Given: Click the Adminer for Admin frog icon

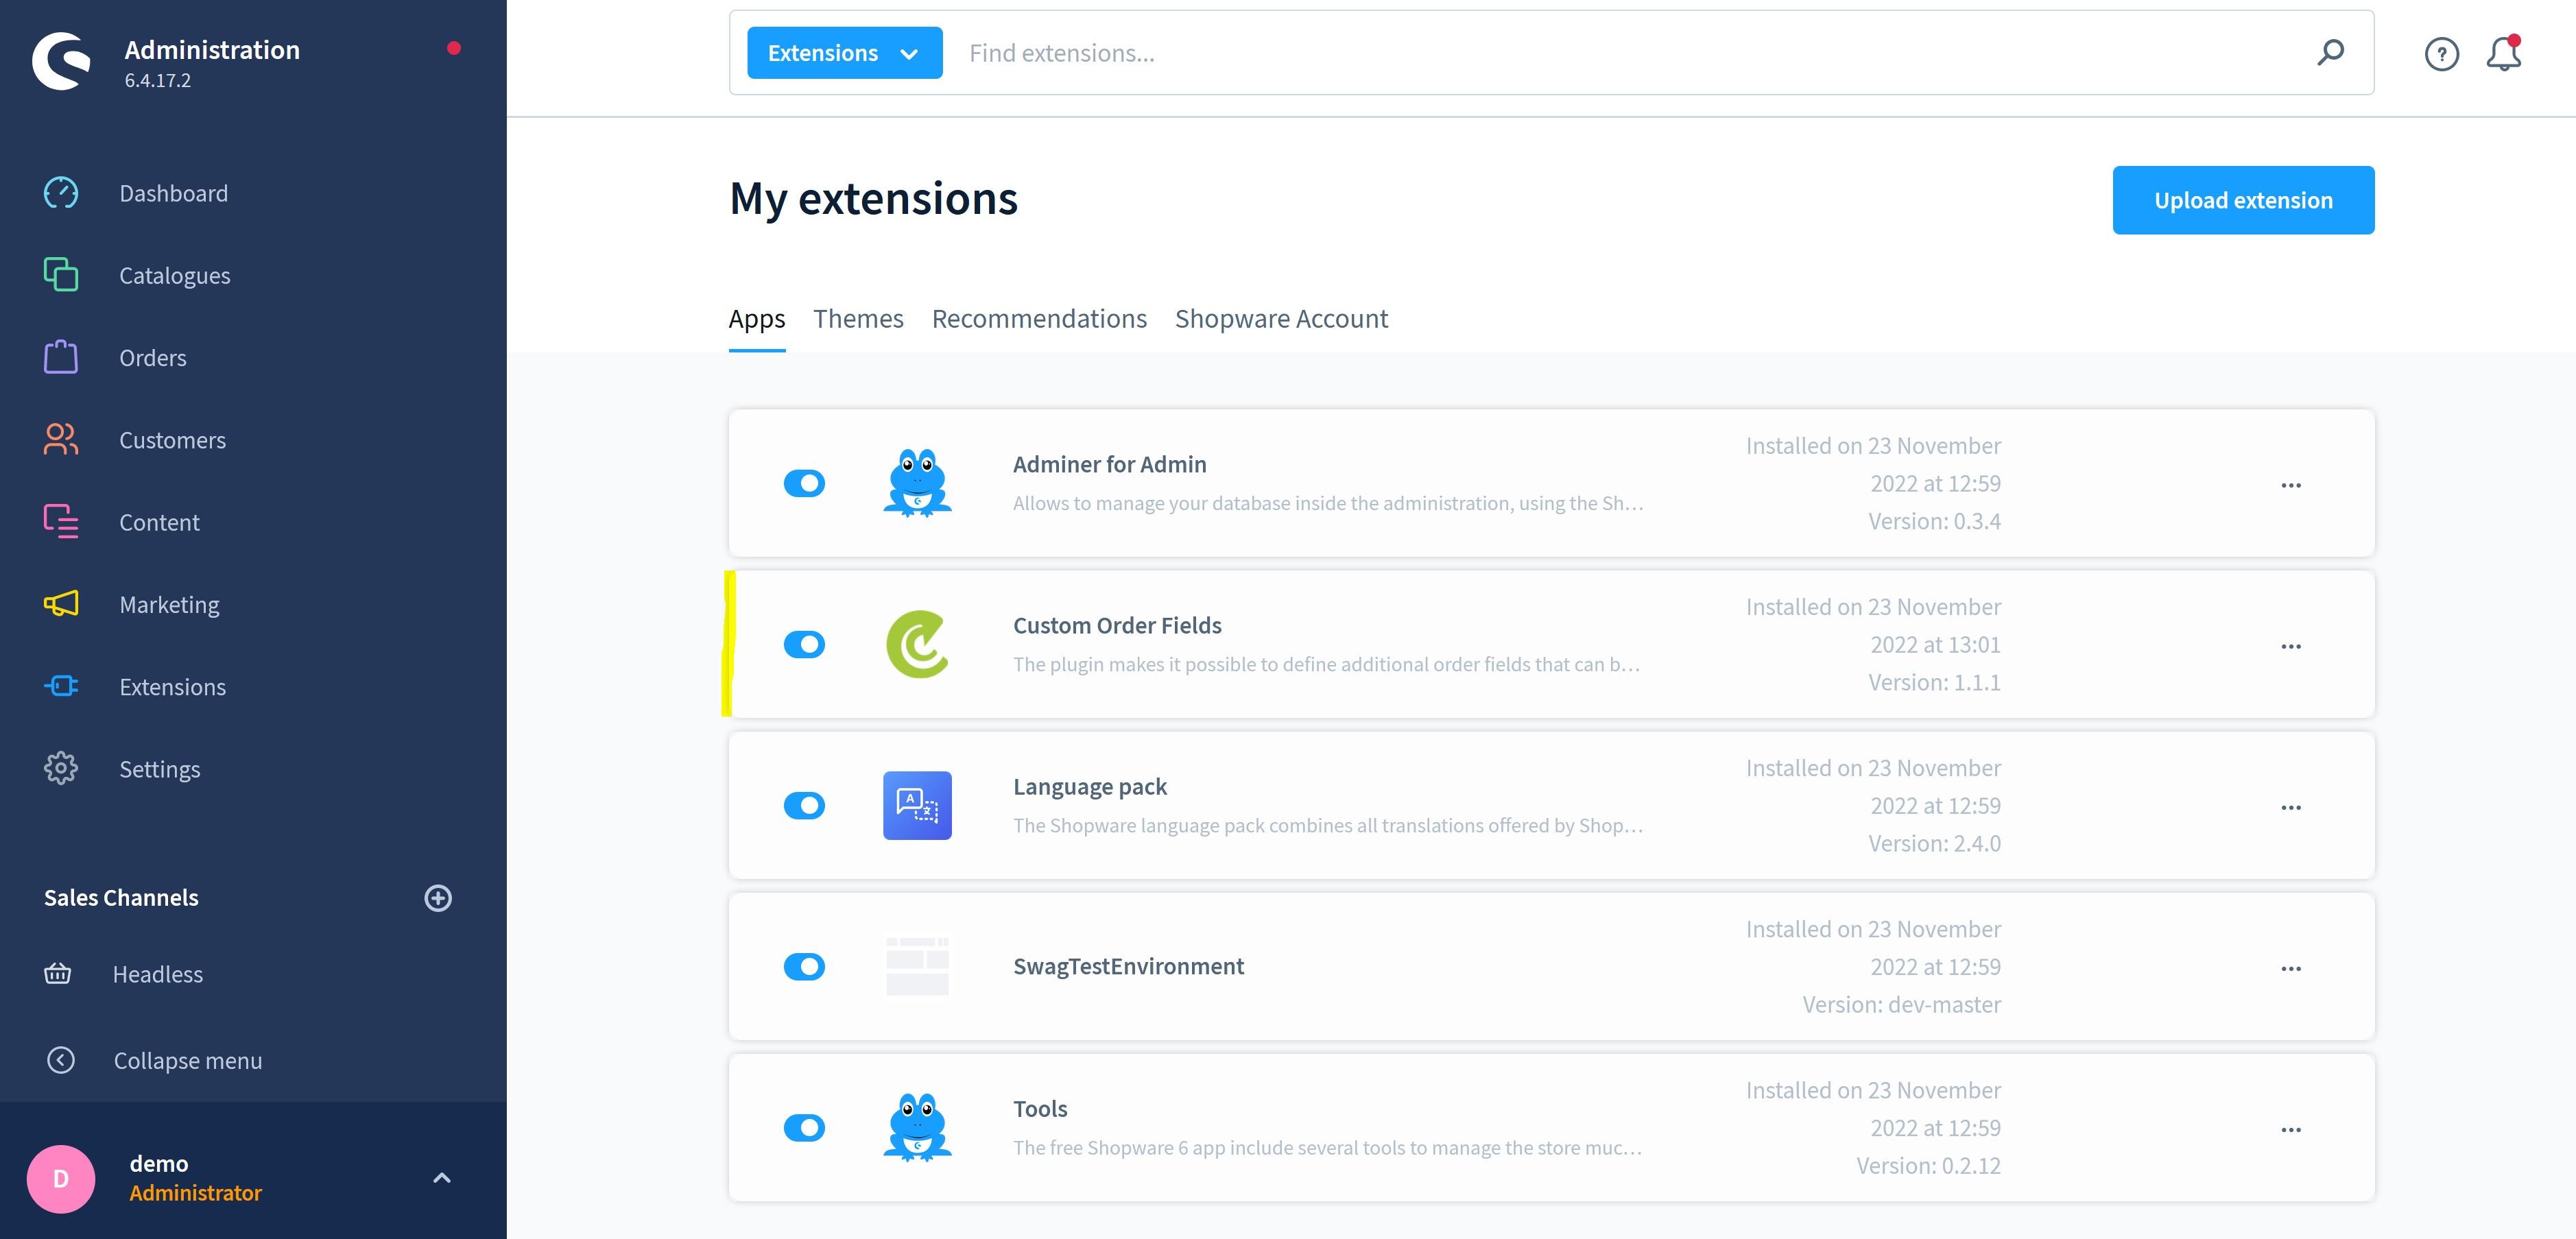Looking at the screenshot, I should pos(917,483).
